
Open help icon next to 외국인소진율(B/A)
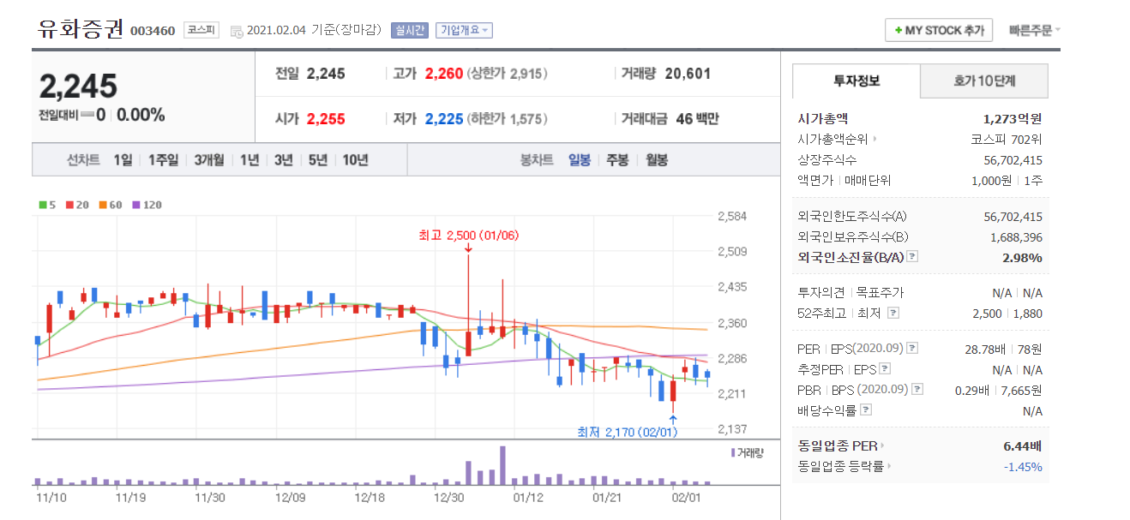912,256
